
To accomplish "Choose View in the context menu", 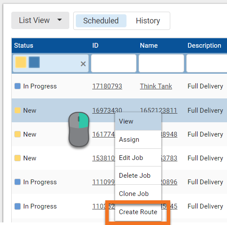I will pos(138,121).
